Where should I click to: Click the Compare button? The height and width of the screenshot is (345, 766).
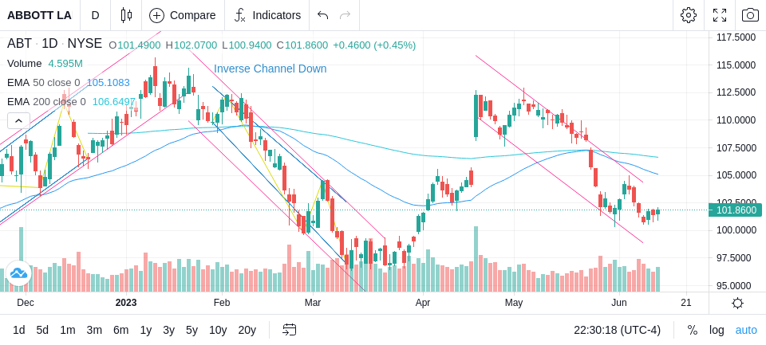(x=183, y=15)
